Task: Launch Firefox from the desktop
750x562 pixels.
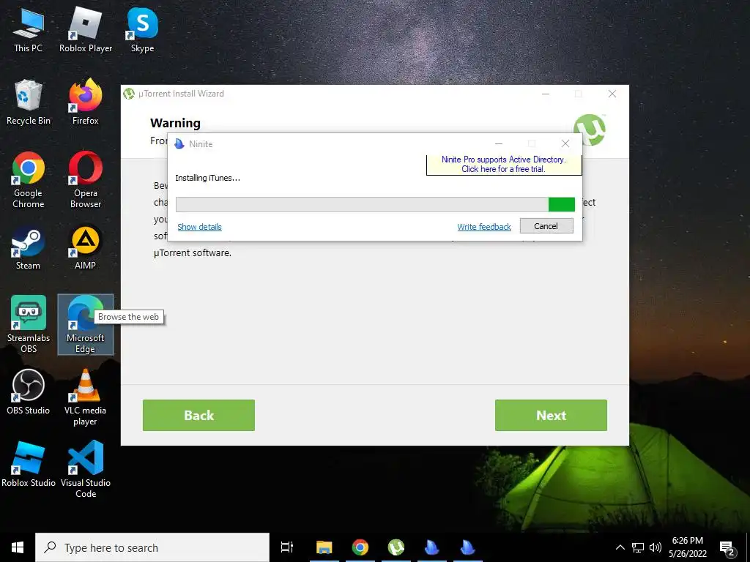Action: coord(86,102)
